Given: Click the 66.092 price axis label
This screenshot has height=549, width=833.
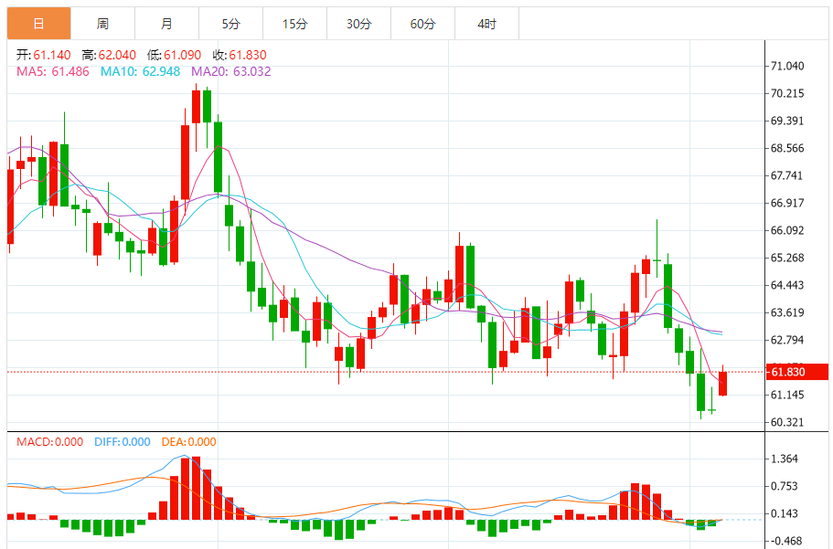Looking at the screenshot, I should [787, 230].
